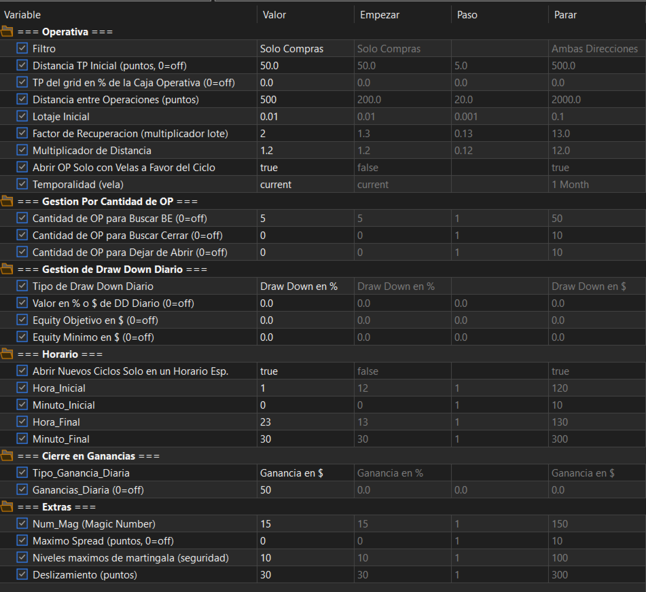Open Tipo de Draw Down Diario value dropdown

(x=304, y=286)
